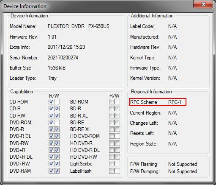Click the DVD+RW capability label
The image size is (216, 185).
point(20,164)
